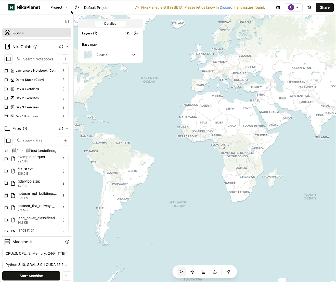
Task: Open test1undefined/ folder breadcrumb
Action: pyautogui.click(x=41, y=151)
